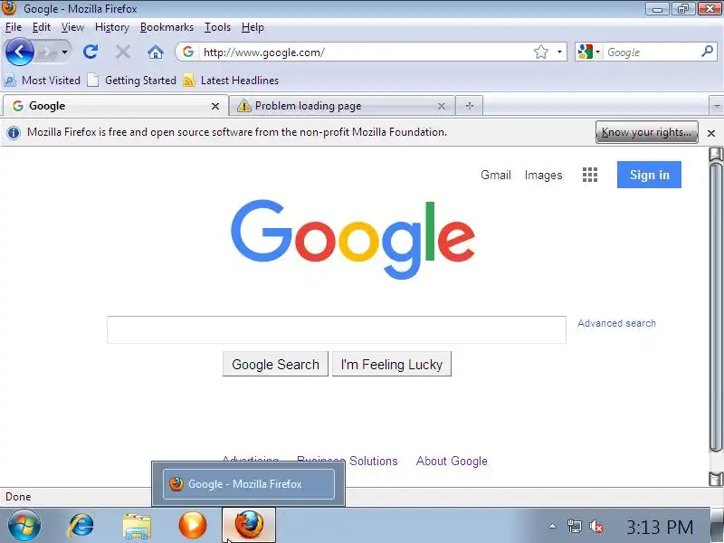The width and height of the screenshot is (724, 543).
Task: Click the Advanced search link
Action: click(x=616, y=323)
